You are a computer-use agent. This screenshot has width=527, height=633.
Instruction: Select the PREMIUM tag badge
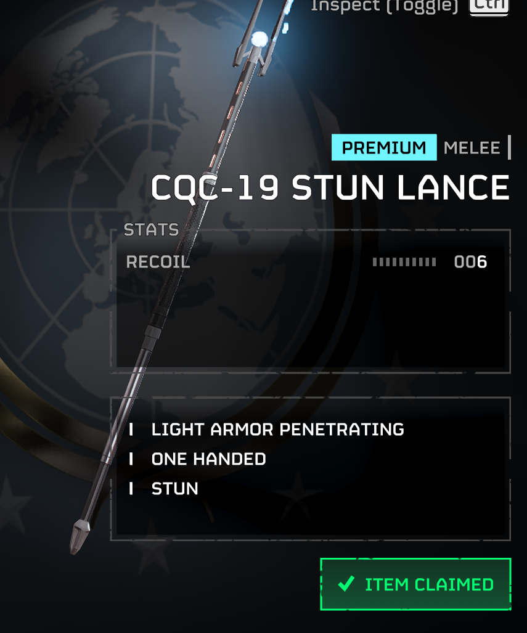pos(384,147)
